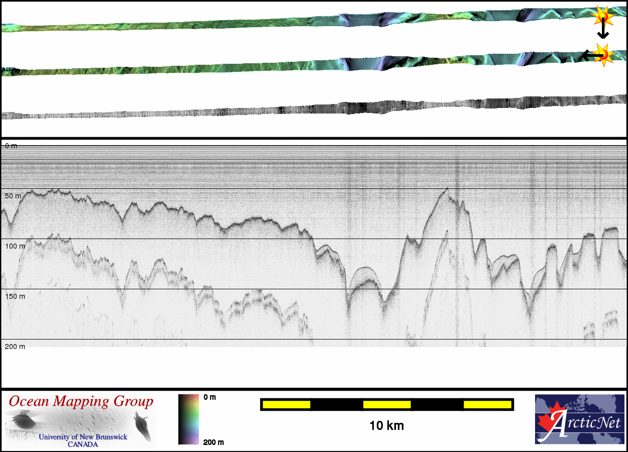Click the Ocean Mapping Group logo title
The width and height of the screenshot is (628, 452).
[81, 402]
